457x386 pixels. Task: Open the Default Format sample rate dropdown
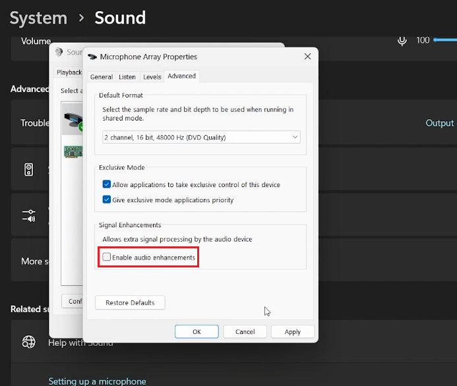click(201, 137)
